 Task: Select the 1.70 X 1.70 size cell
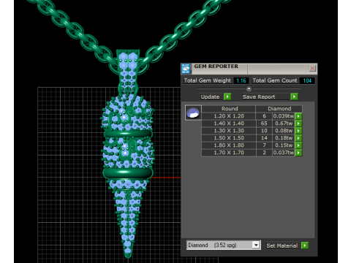click(x=229, y=153)
